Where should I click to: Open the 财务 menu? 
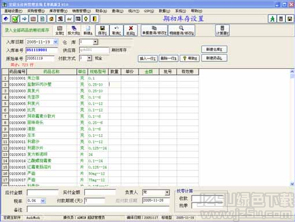[x=101, y=11]
